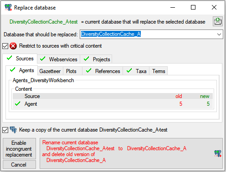
Task: Click the green checkmark on the Sources tab
Action: [x=10, y=58]
